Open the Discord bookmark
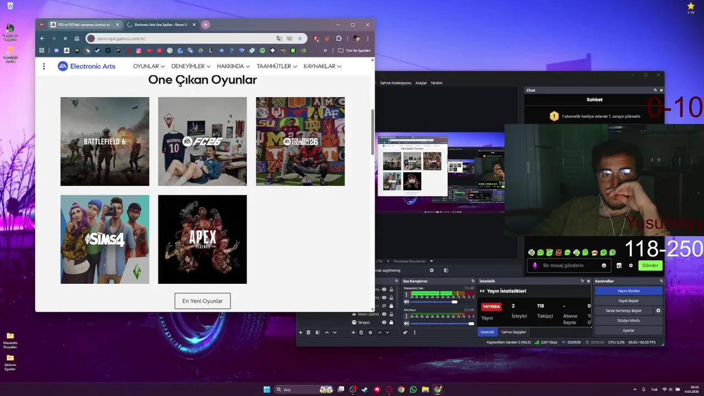 pyautogui.click(x=56, y=51)
